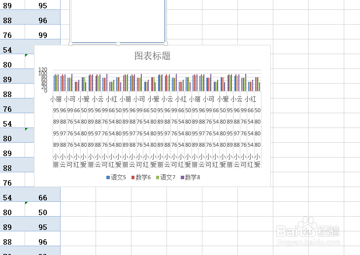Click bottom-left corner handle of upper chart frame
Screen dimensions: 360x255
(x=70, y=44)
